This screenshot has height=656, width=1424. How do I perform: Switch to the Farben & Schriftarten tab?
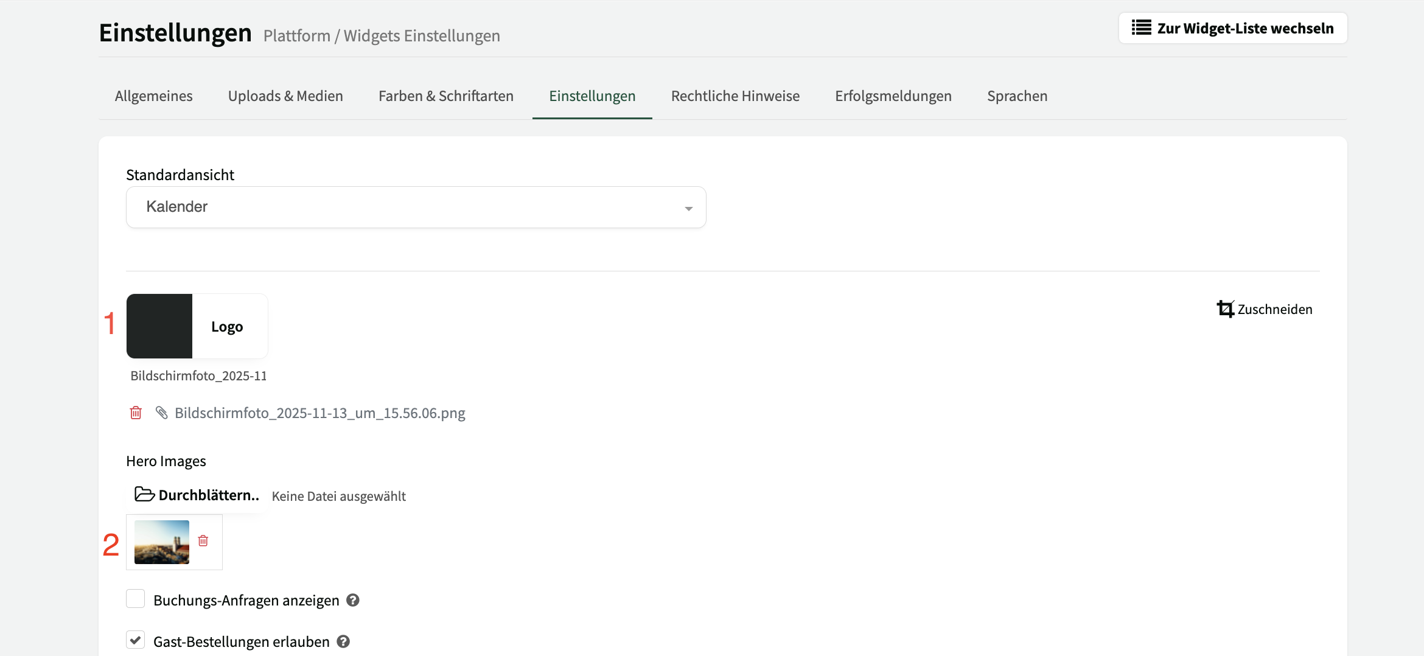445,96
